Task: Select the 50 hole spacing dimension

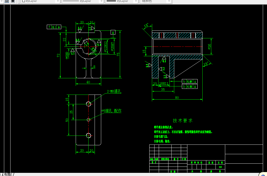Action: [x=67, y=120]
